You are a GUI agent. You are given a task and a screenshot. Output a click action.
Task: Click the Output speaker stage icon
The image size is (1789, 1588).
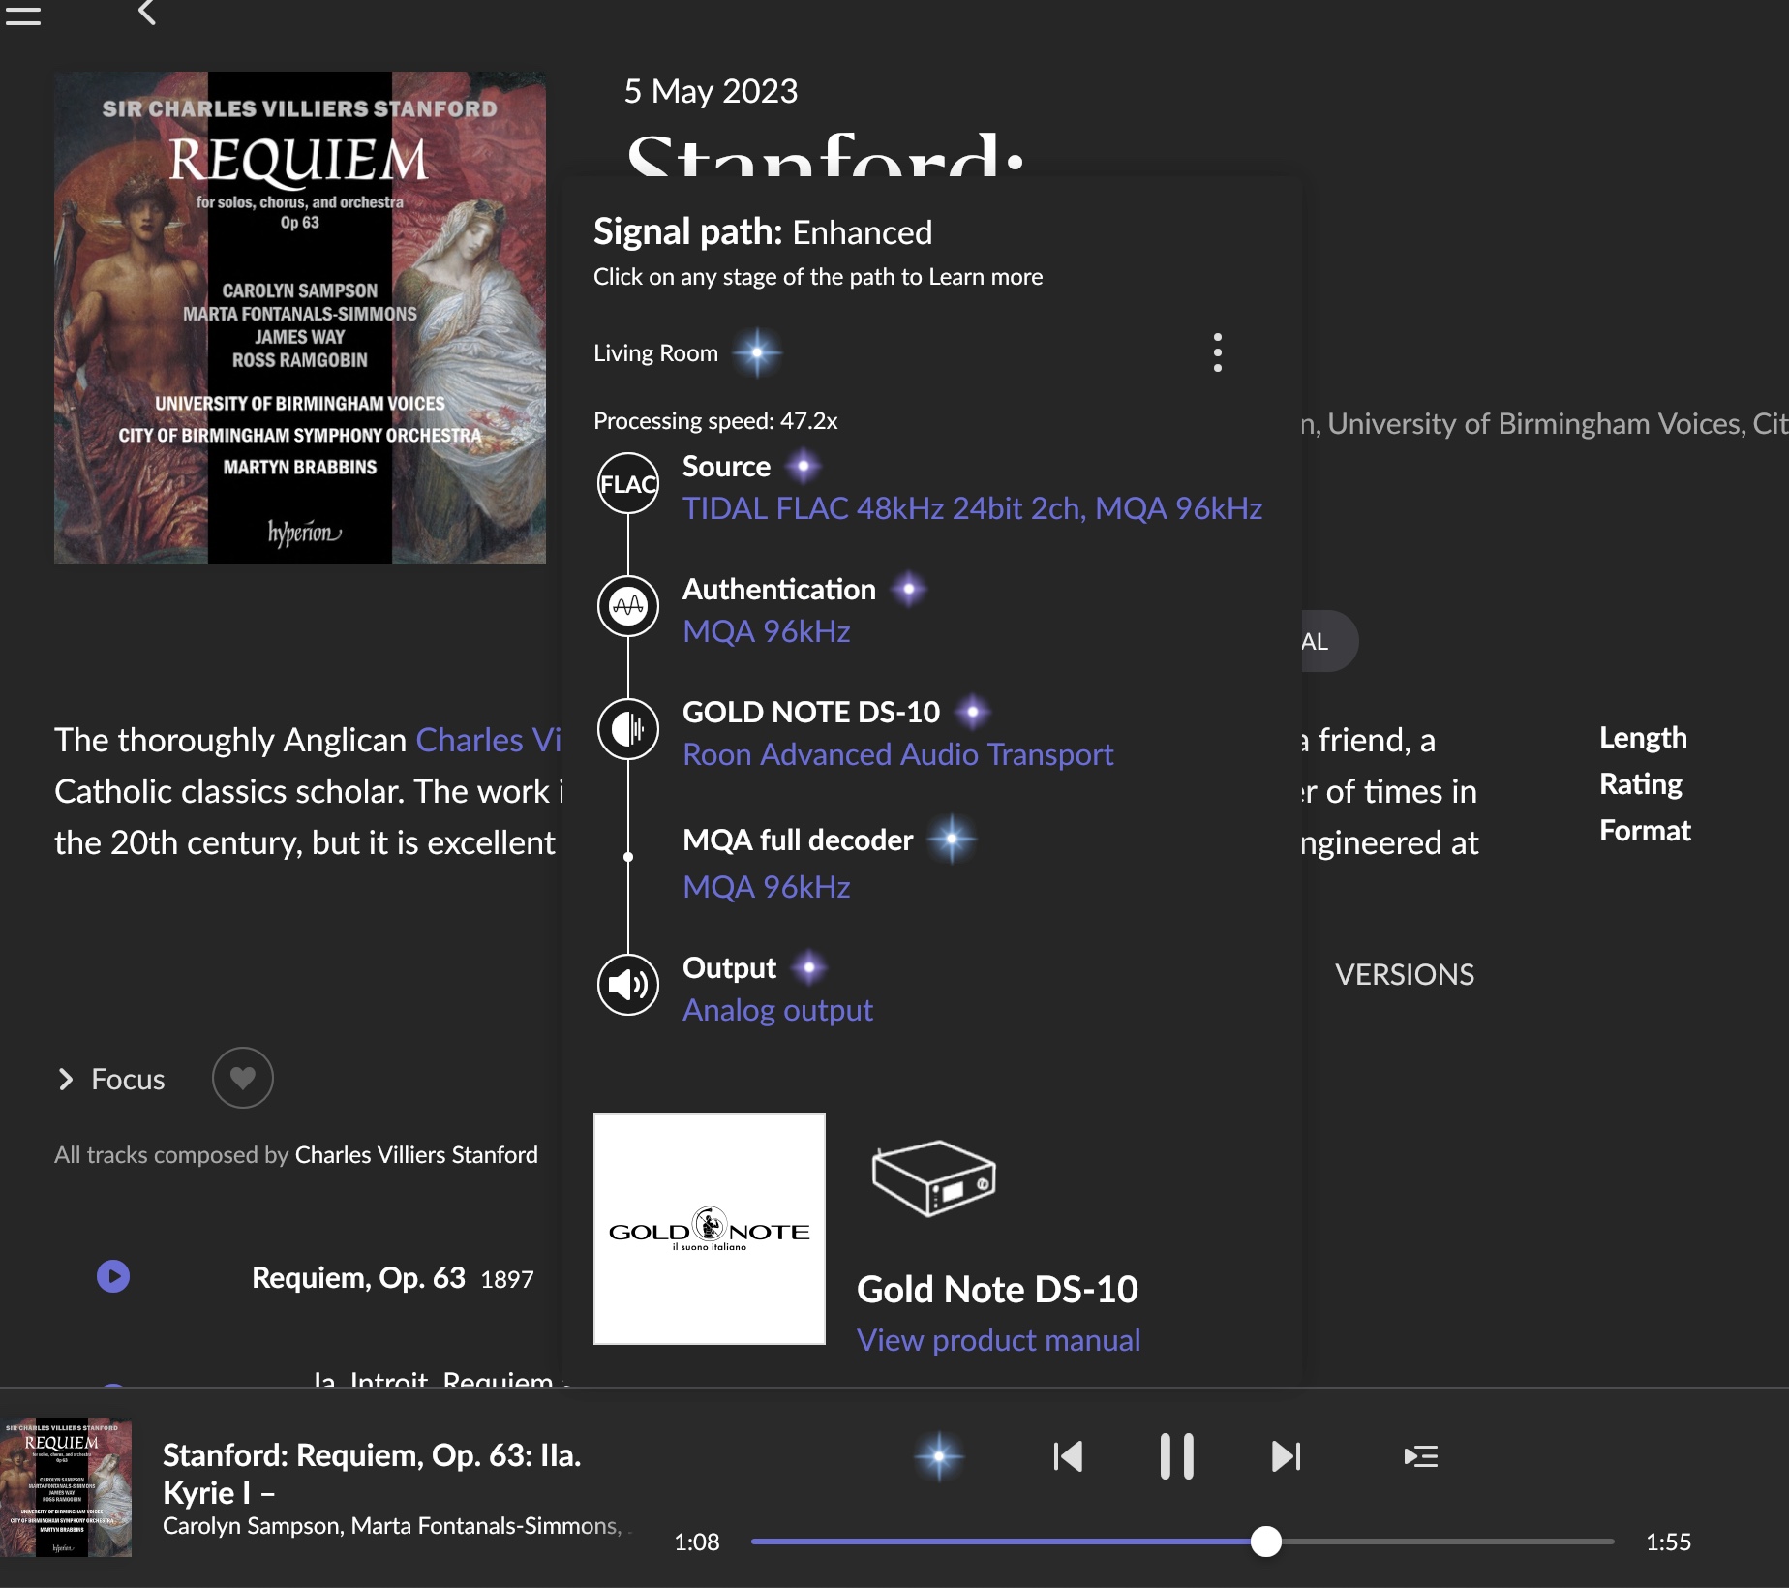628,985
